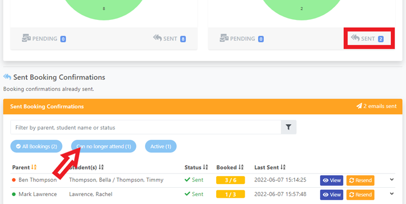Screen dimensions: 406x204
Task: View Ben Thompson's booking confirmation
Action: pyautogui.click(x=332, y=180)
